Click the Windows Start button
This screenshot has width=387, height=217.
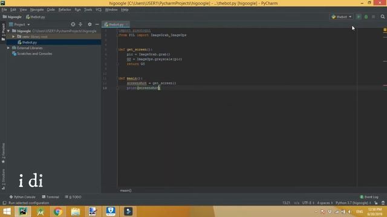point(7,212)
